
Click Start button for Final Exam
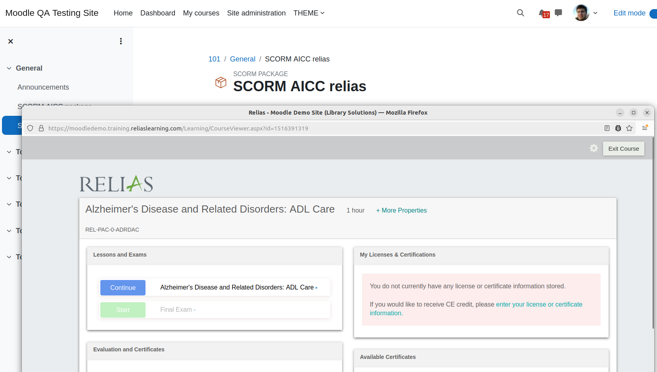pyautogui.click(x=123, y=310)
